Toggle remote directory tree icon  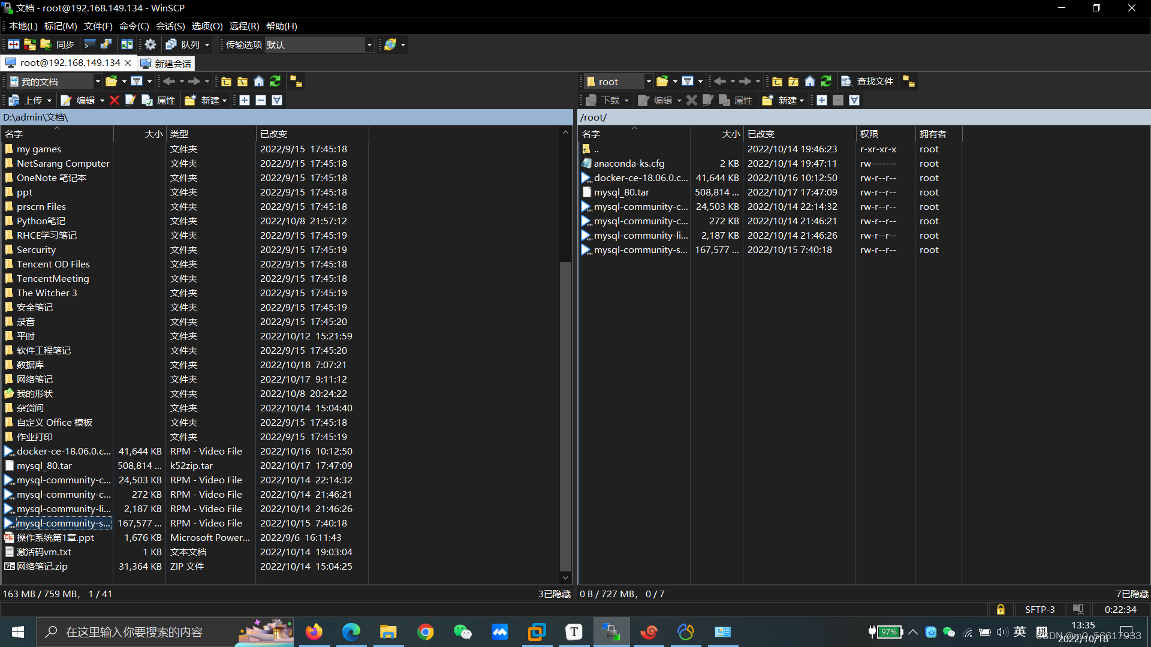click(x=909, y=82)
